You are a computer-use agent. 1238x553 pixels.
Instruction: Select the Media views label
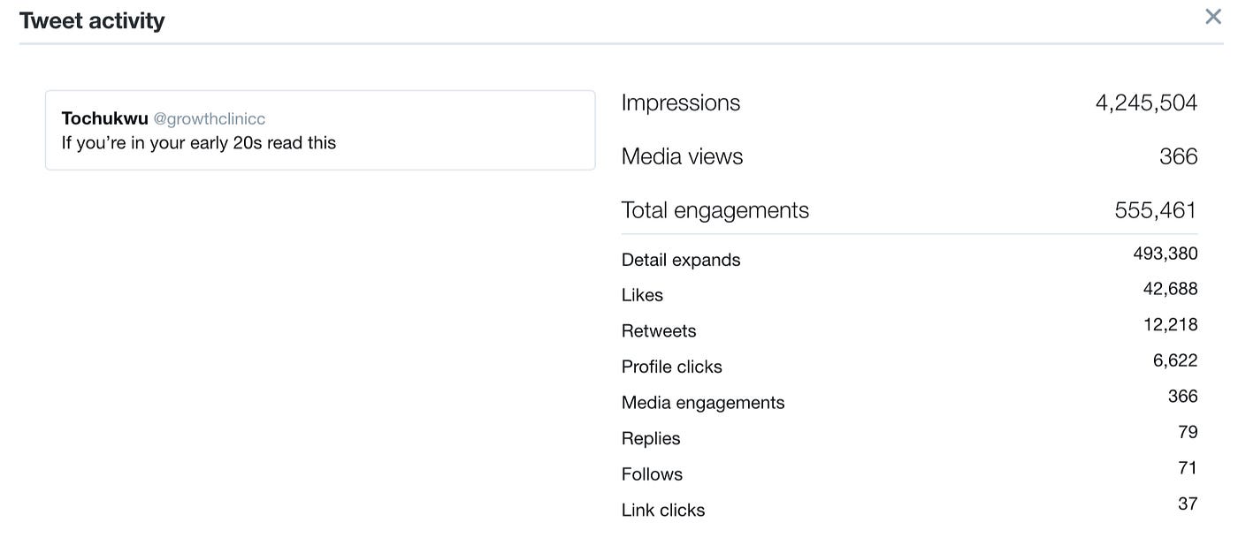[682, 157]
